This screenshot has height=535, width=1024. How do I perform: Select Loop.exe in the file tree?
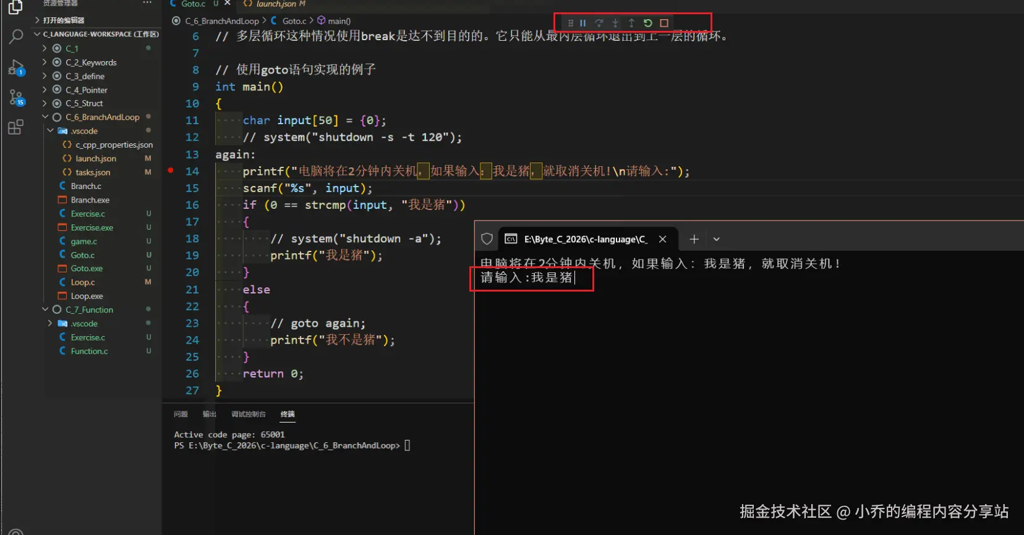[87, 296]
